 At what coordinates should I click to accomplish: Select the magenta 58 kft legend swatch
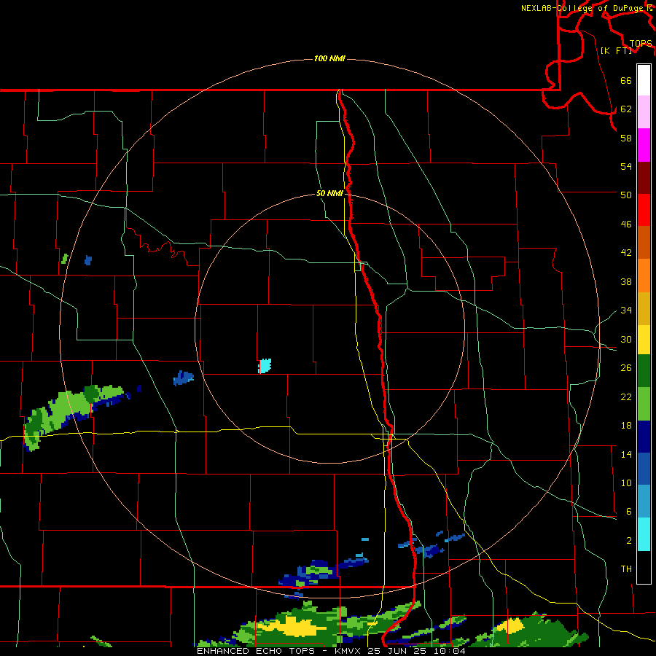pos(644,145)
